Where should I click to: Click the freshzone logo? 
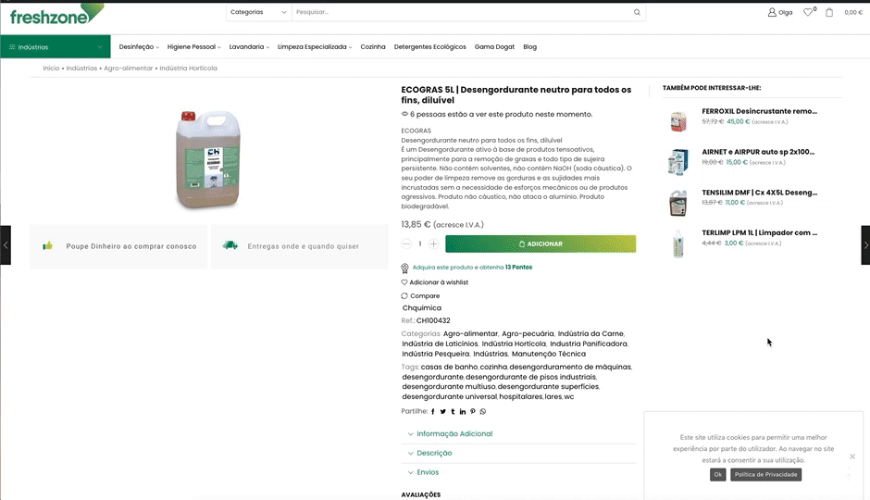(x=56, y=15)
